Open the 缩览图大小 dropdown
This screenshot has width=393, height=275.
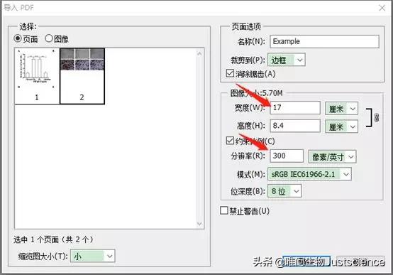pos(92,256)
